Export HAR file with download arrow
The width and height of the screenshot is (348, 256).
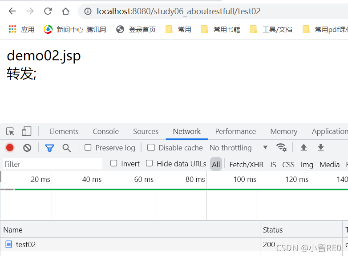(x=321, y=148)
